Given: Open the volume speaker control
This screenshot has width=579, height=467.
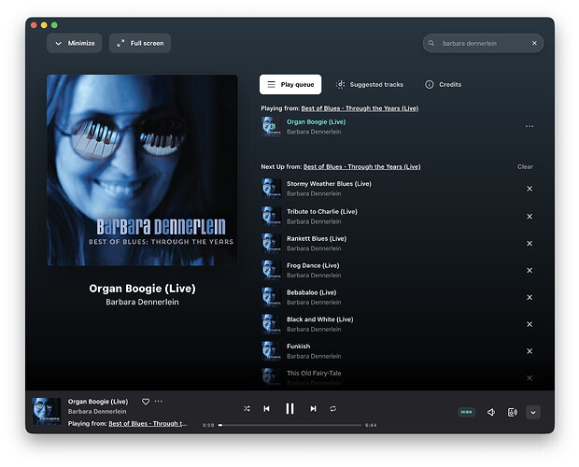Looking at the screenshot, I should pyautogui.click(x=491, y=412).
